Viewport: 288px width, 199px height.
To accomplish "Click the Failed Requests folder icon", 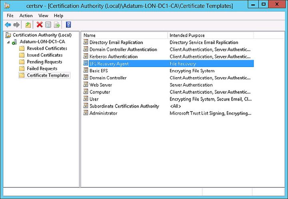I will [x=22, y=69].
